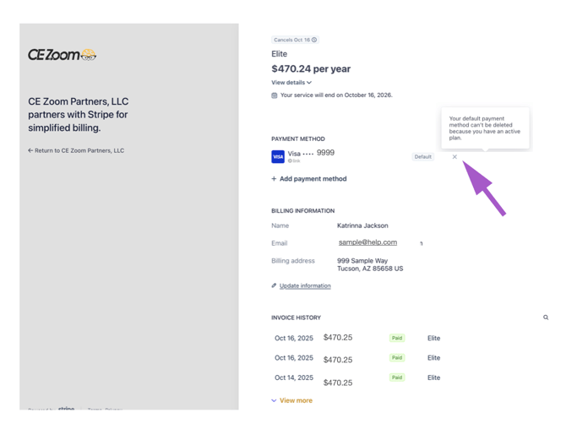Viewport: 566px width, 429px height.
Task: Expand View more invoices
Action: (291, 400)
